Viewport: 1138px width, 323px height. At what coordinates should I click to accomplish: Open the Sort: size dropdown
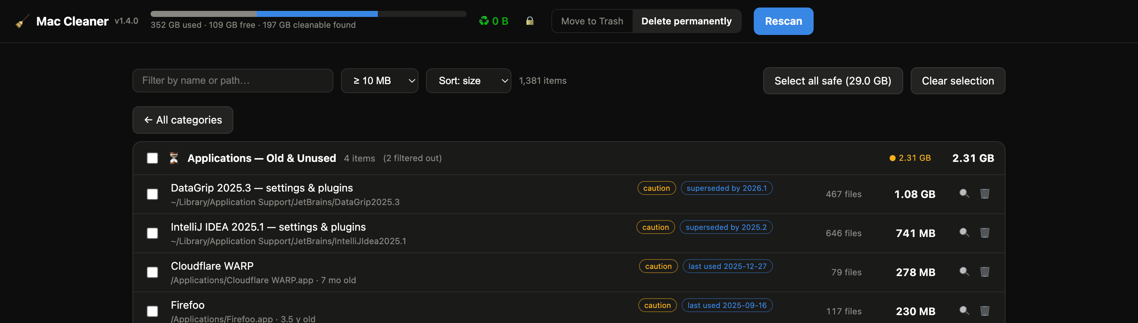[468, 81]
